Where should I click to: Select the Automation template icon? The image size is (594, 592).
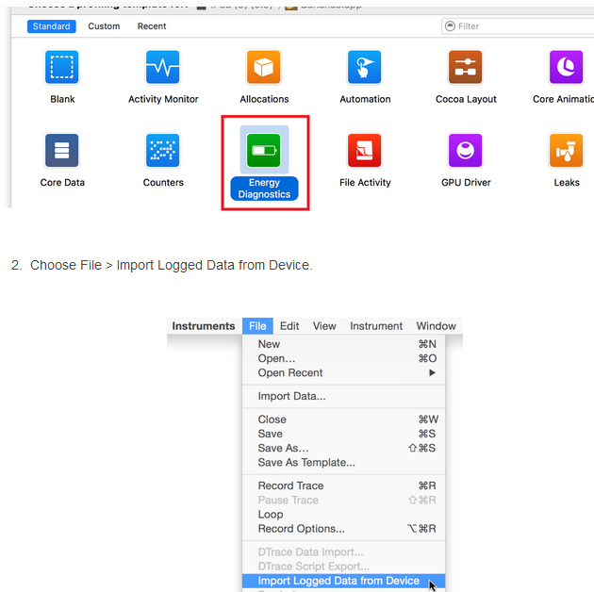[365, 67]
